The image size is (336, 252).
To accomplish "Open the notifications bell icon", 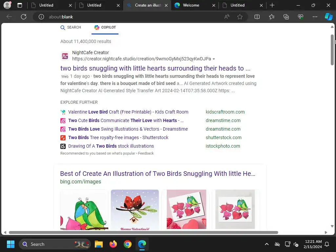I will [327, 244].
